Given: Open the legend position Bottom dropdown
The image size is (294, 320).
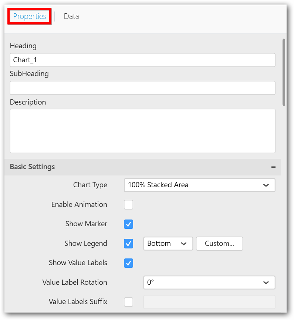Looking at the screenshot, I should [x=168, y=244].
